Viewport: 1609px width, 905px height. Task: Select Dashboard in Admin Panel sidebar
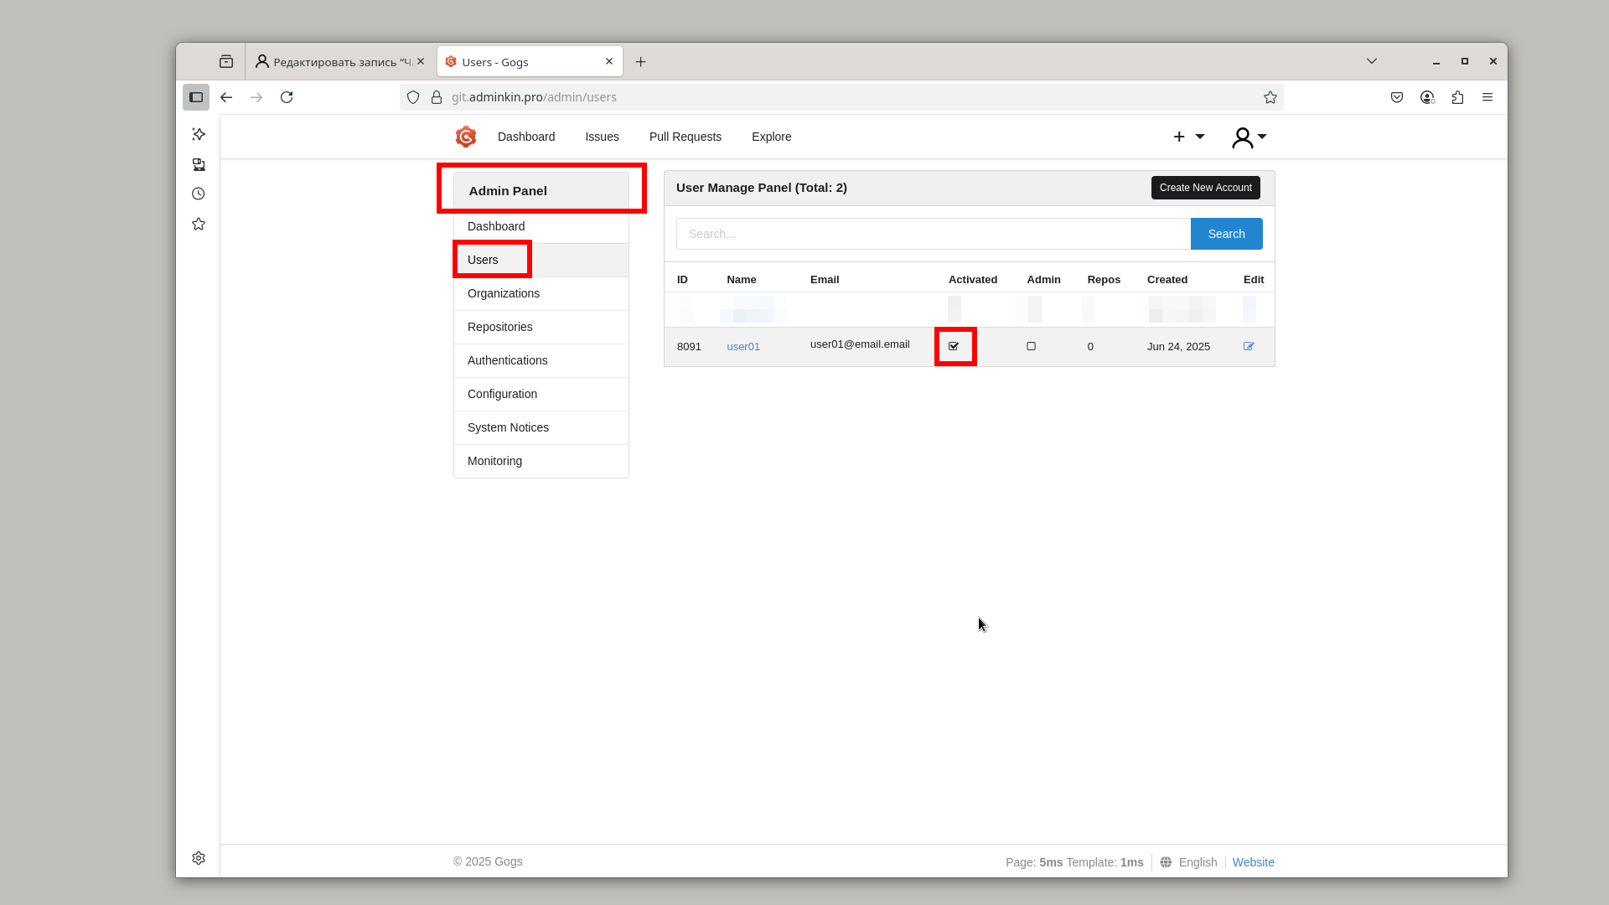[541, 226]
